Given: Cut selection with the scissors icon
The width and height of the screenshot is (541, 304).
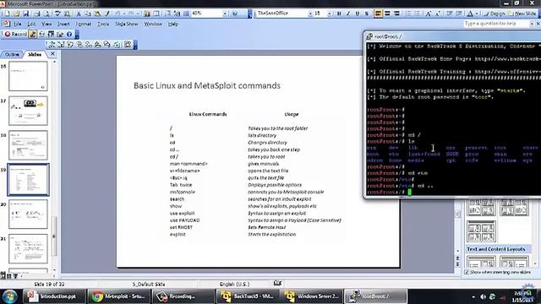Looking at the screenshot, I should [79, 14].
